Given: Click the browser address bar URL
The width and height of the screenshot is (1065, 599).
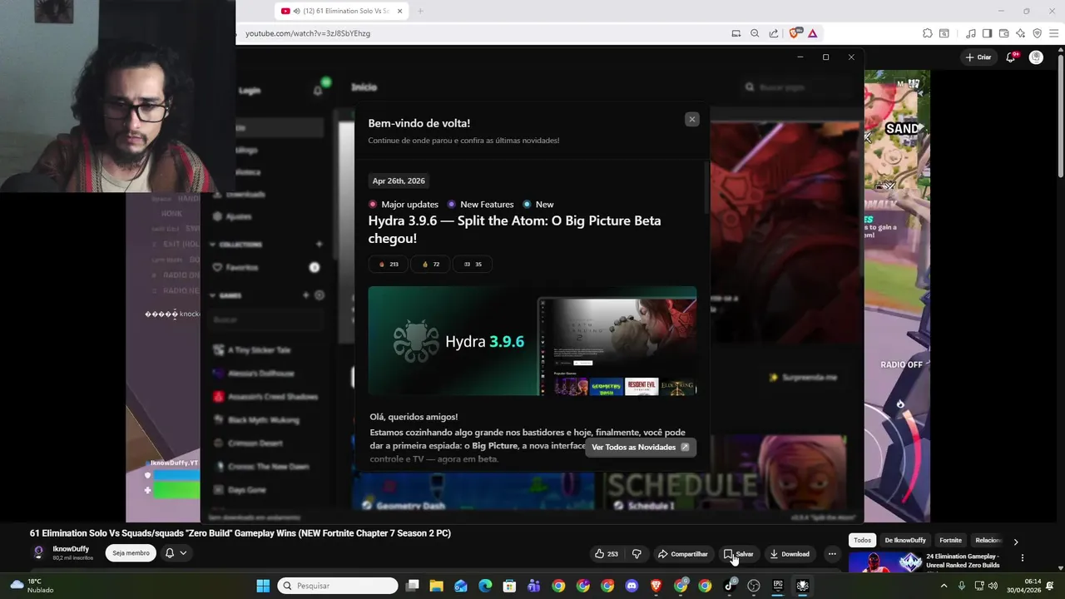Looking at the screenshot, I should tap(308, 33).
